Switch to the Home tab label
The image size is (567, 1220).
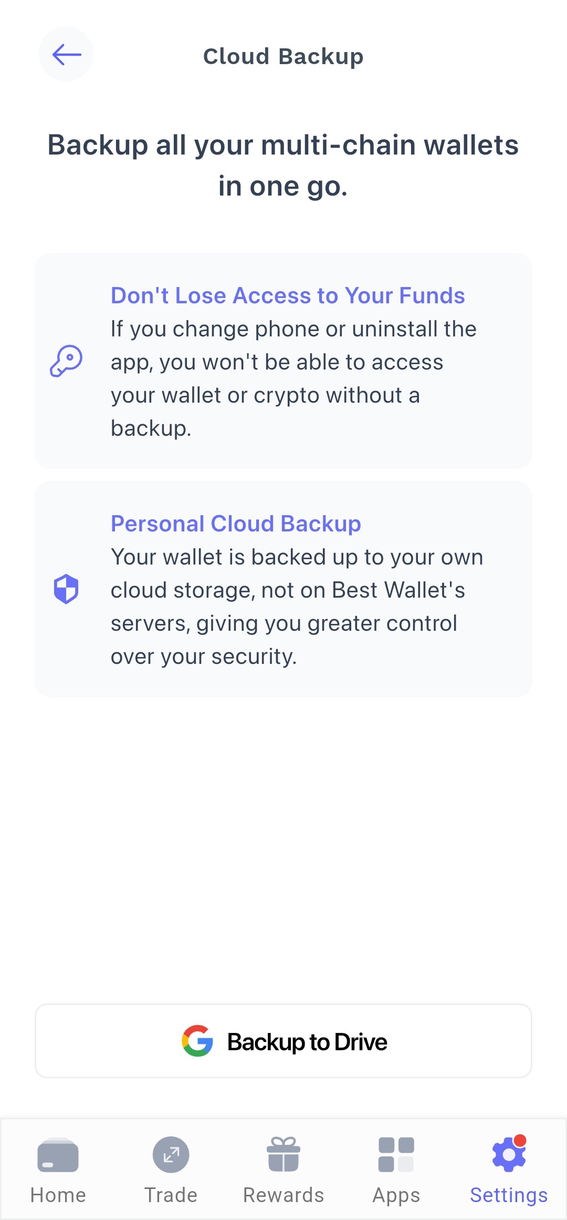(x=58, y=1195)
